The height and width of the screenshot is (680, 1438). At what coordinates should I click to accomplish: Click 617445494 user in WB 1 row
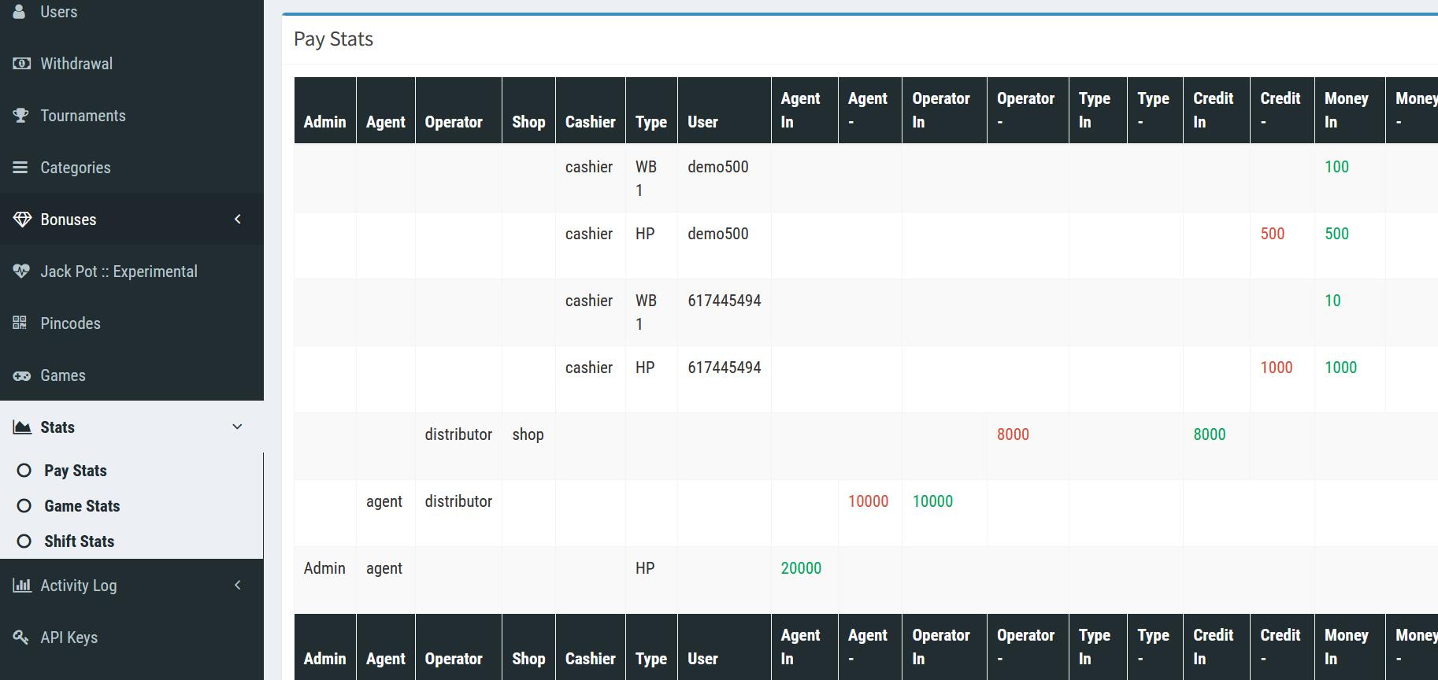coord(725,301)
